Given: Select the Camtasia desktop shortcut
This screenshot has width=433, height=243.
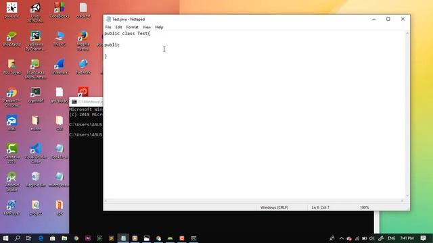Looking at the screenshot, I should pos(12,153).
